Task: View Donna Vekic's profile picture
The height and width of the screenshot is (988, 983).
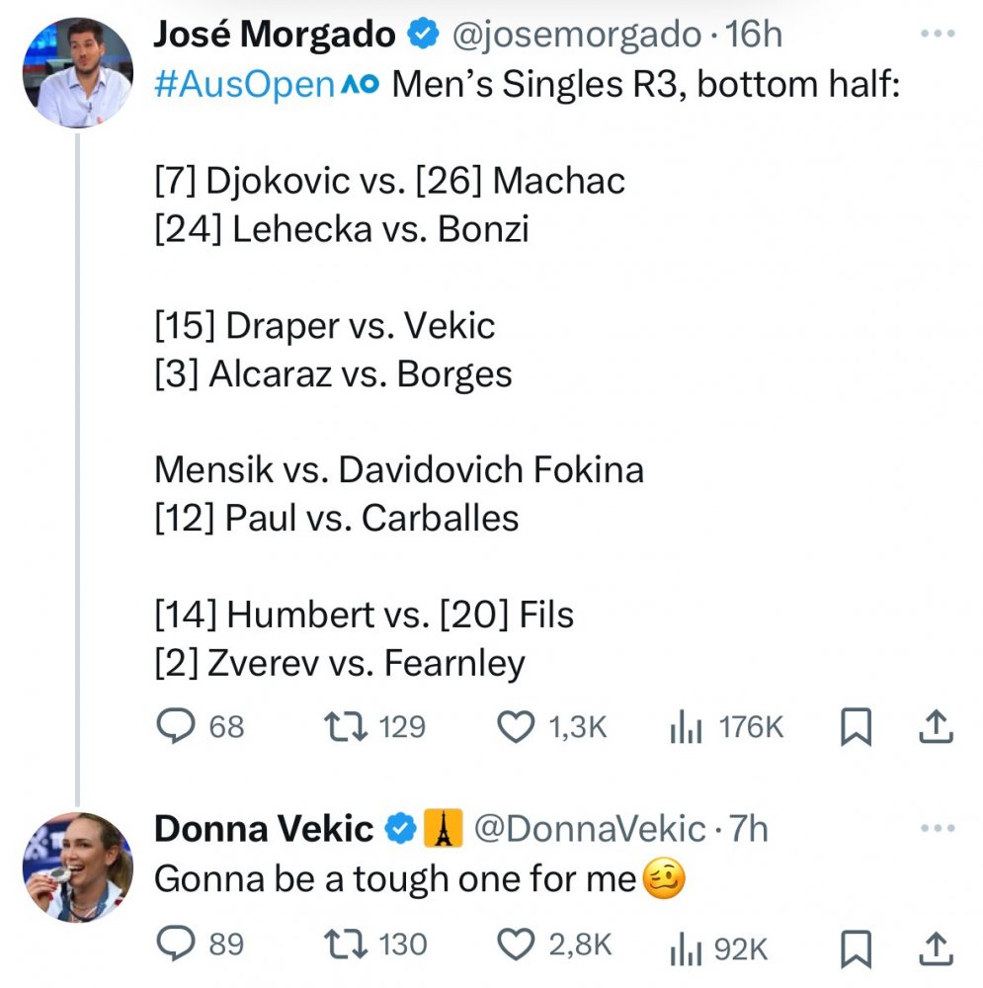Action: 78,867
